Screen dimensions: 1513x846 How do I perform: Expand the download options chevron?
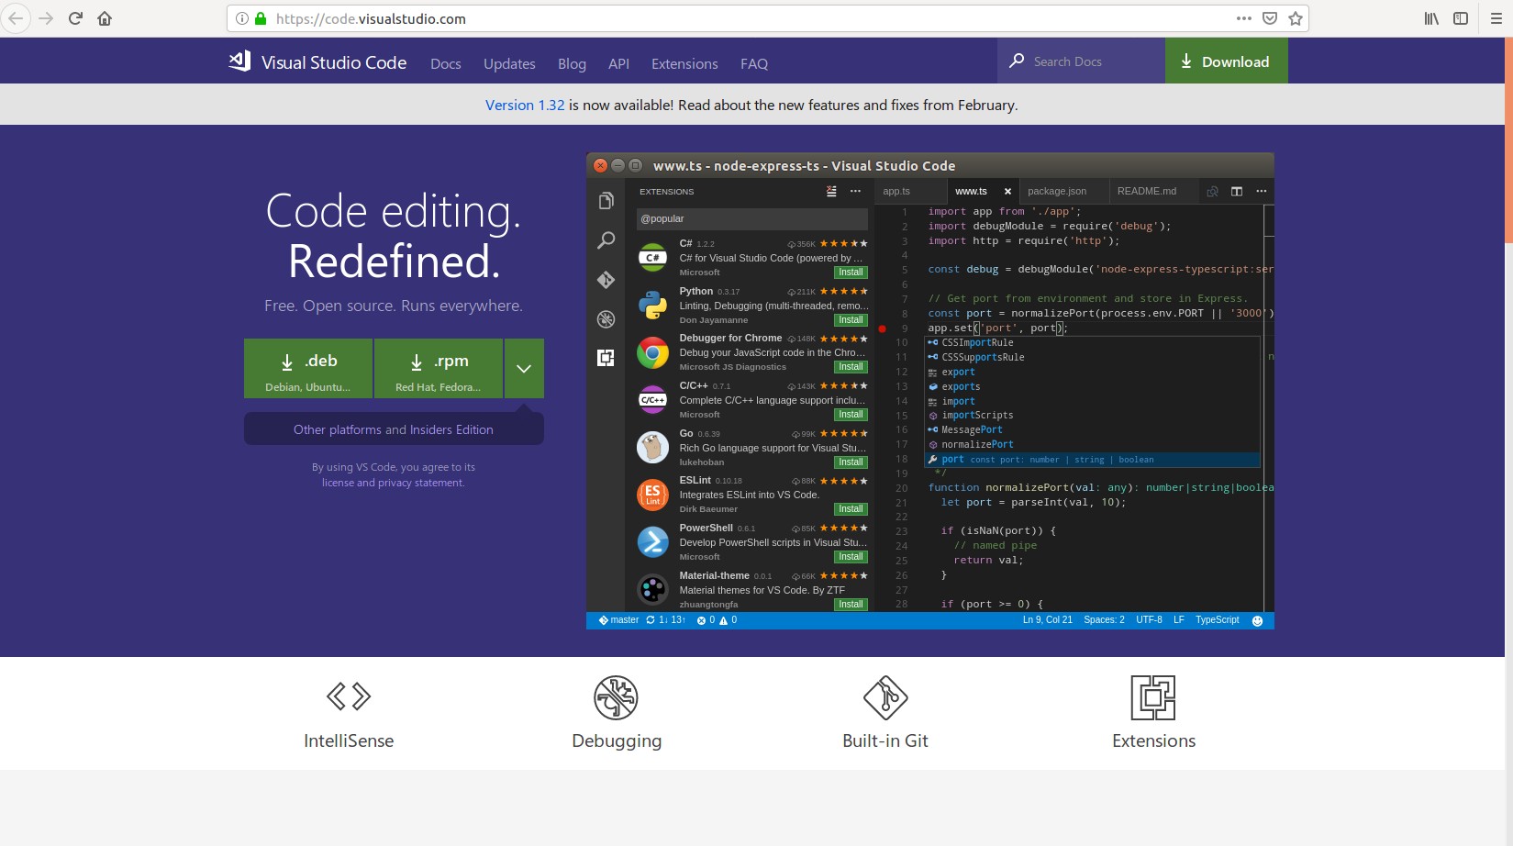coord(524,368)
